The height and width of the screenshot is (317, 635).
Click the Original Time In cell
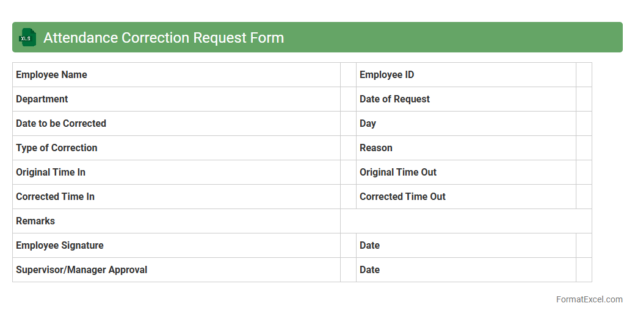point(176,173)
